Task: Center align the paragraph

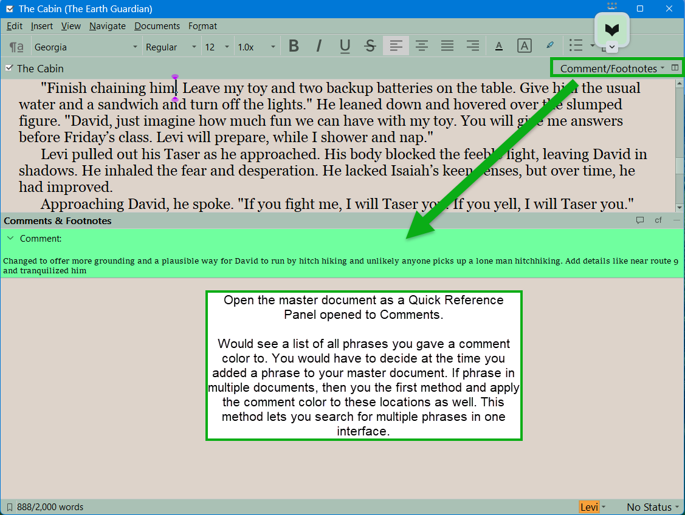Action: click(x=421, y=47)
